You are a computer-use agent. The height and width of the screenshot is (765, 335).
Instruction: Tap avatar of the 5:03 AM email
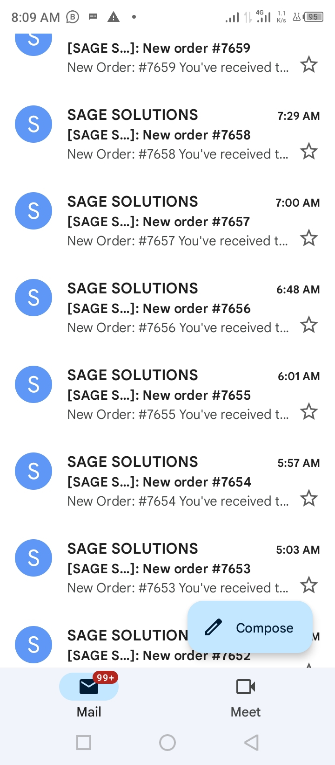tap(33, 558)
